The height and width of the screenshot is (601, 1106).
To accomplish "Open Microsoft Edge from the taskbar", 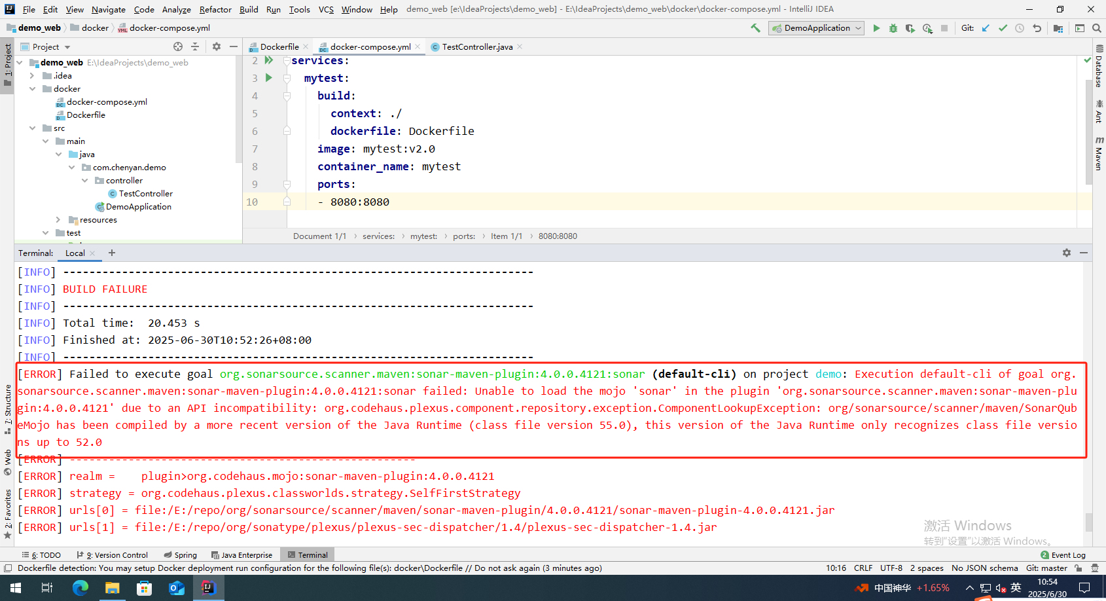I will (80, 588).
